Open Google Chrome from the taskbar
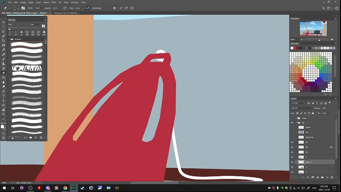This screenshot has width=341, height=192. click(x=65, y=188)
